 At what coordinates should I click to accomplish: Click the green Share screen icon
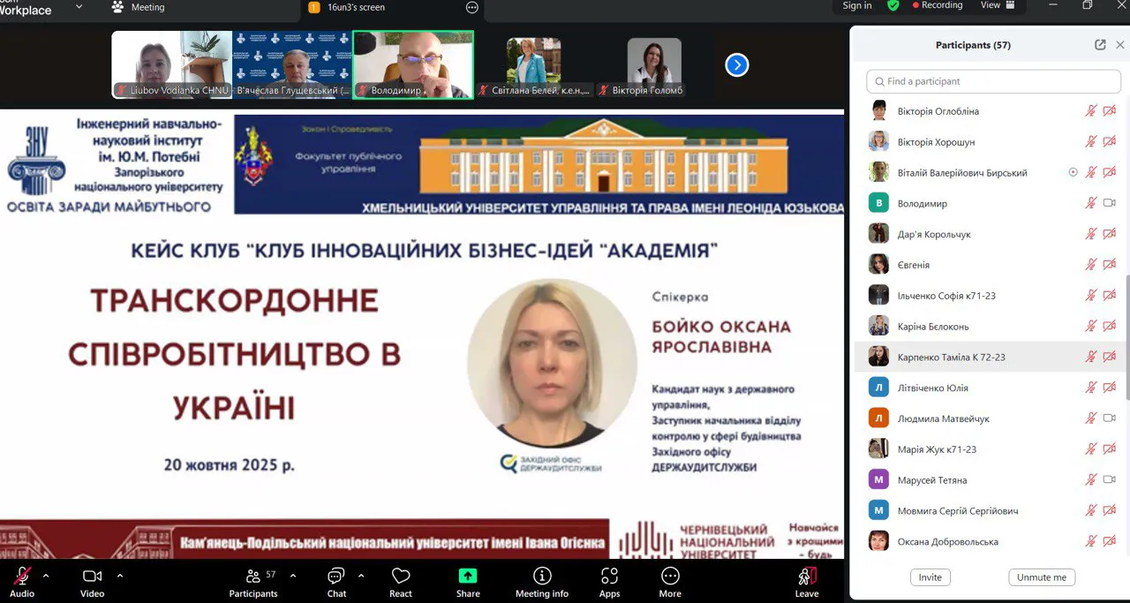coord(468,577)
